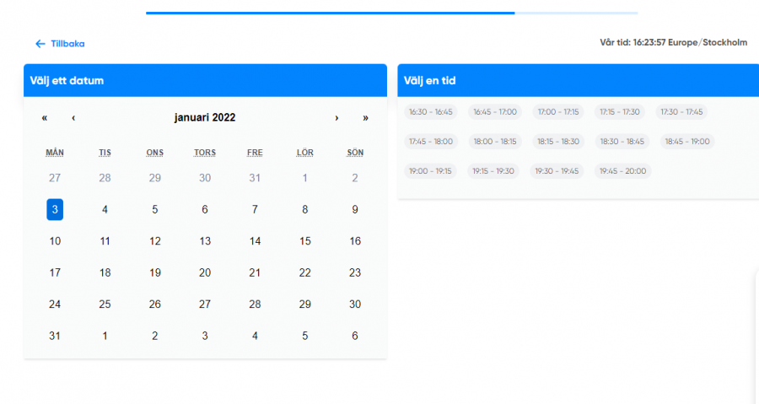Screen dimensions: 759x404
Task: Choose the 17:00 - 17:15 time slot
Action: pos(558,111)
